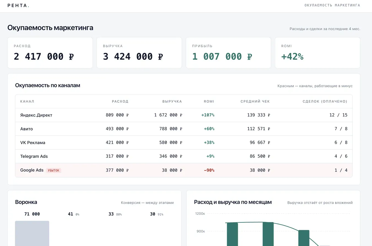Image resolution: width=372 pixels, height=246 pixels.
Task: Select the Авито channel row
Action: [184, 129]
